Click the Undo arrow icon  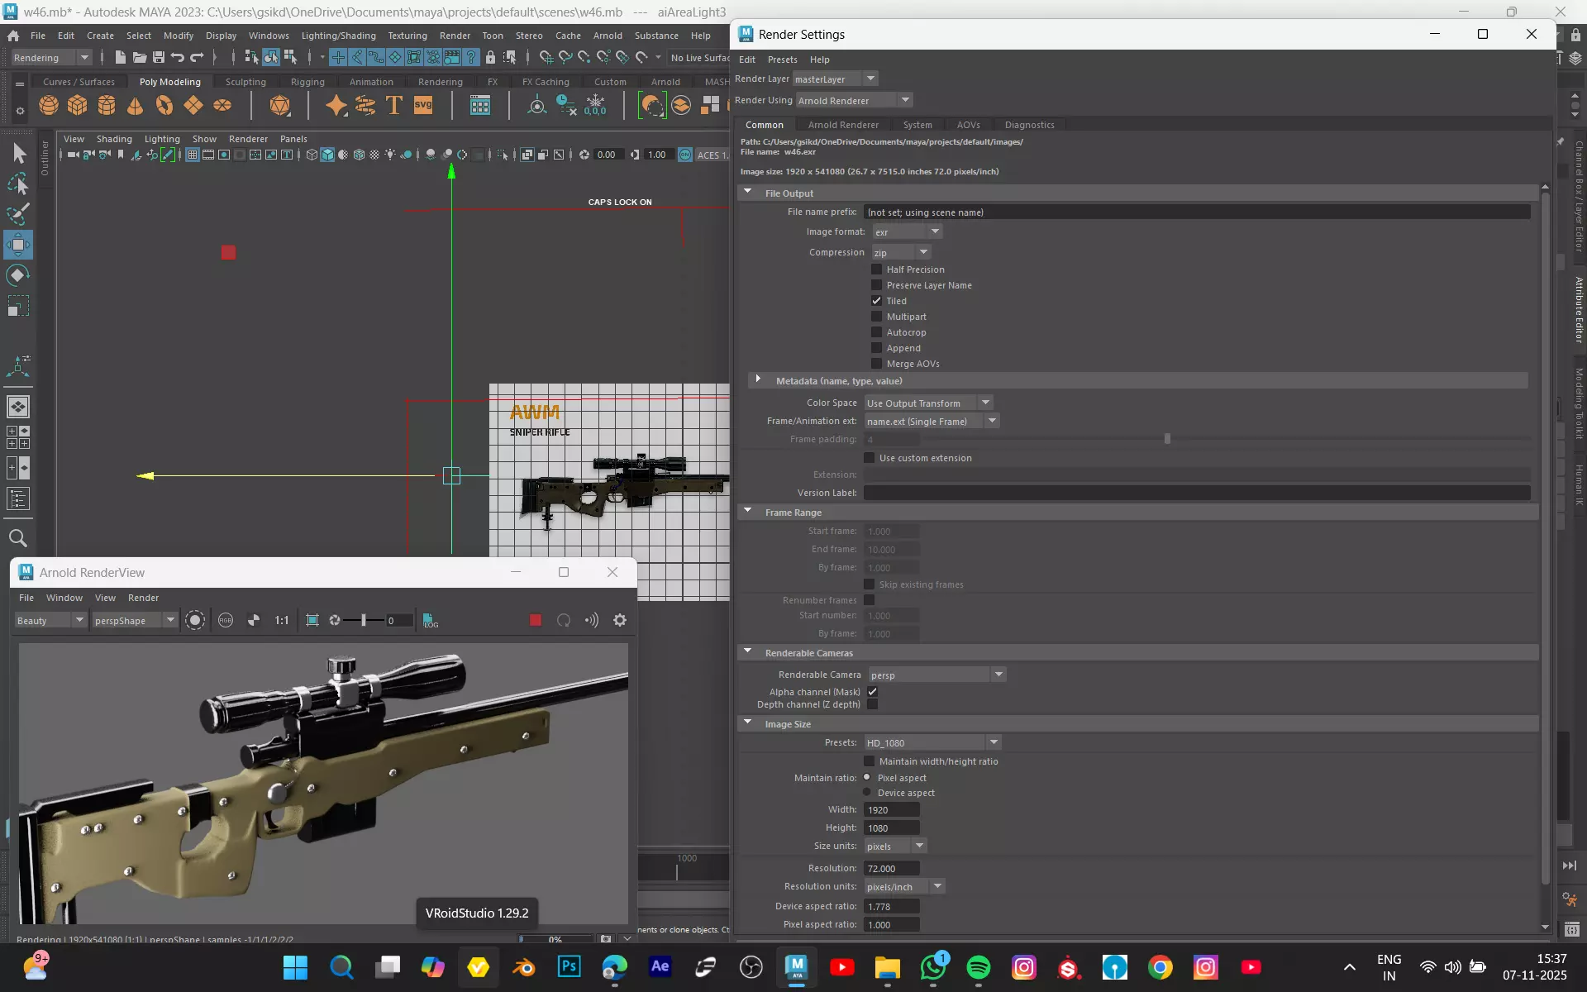[x=178, y=57]
